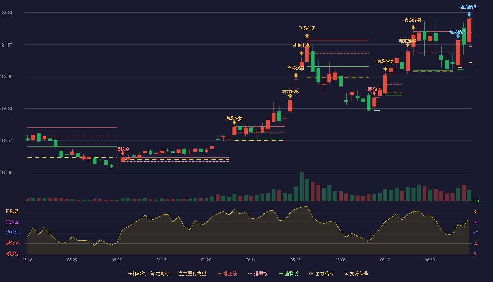
Task: Click the 06-05 date label
Action: (x=340, y=260)
